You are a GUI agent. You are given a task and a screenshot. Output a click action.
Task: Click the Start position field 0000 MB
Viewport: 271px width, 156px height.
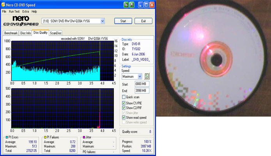coord(142,84)
